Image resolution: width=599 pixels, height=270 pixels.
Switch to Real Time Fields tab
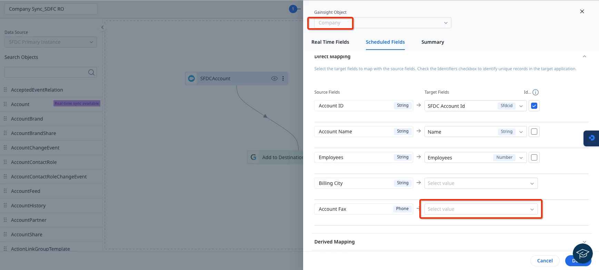pyautogui.click(x=330, y=42)
